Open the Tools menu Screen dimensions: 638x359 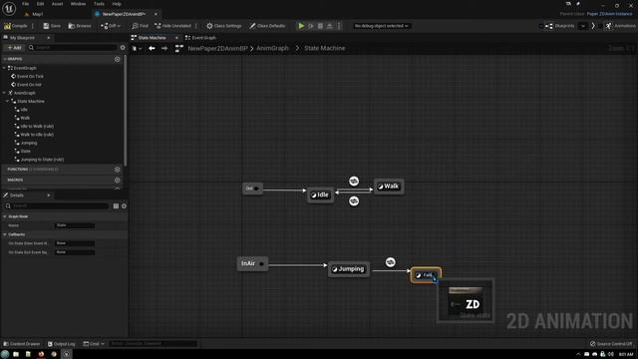[99, 4]
